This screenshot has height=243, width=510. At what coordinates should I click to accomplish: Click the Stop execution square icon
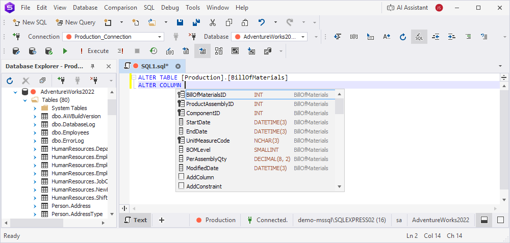tap(137, 51)
